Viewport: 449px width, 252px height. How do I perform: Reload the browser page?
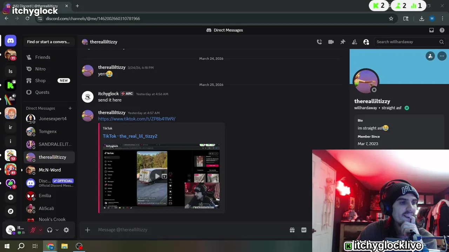click(27, 19)
